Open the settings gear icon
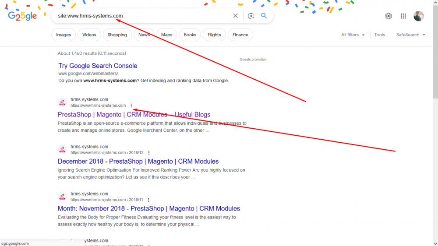438x246 pixels. coord(388,16)
